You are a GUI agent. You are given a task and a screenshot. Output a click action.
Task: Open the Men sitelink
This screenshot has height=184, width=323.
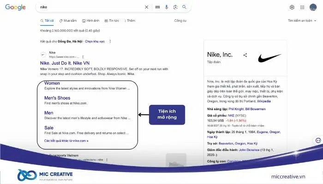49,113
